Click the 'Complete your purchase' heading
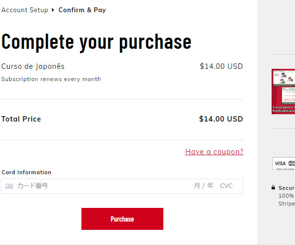 pos(97,42)
